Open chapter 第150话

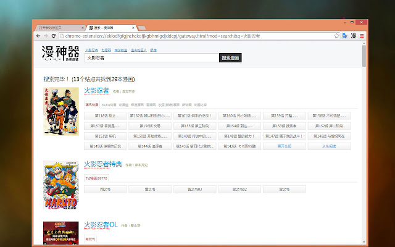click(150, 136)
